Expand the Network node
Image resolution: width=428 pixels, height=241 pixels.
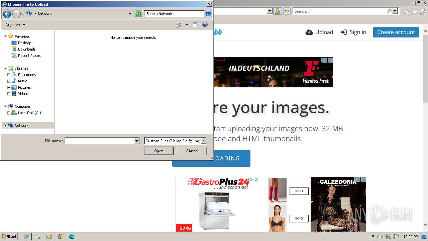[5, 126]
